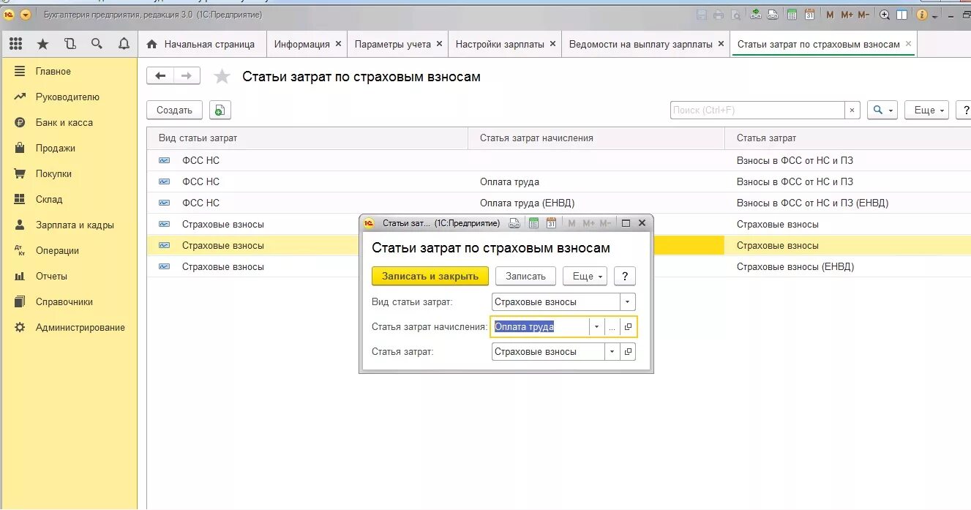Open the Руководителю section
Viewport: 971px width, 510px height.
coord(67,97)
